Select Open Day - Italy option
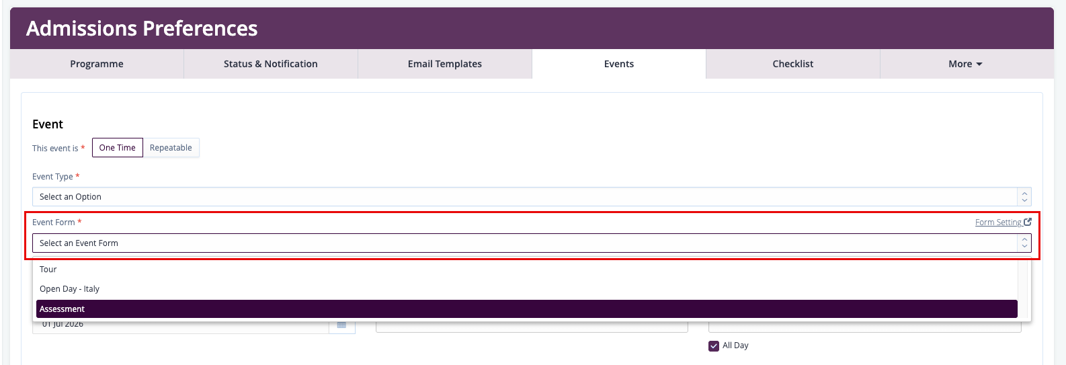Screen dimensions: 1066x365 pyautogui.click(x=526, y=289)
